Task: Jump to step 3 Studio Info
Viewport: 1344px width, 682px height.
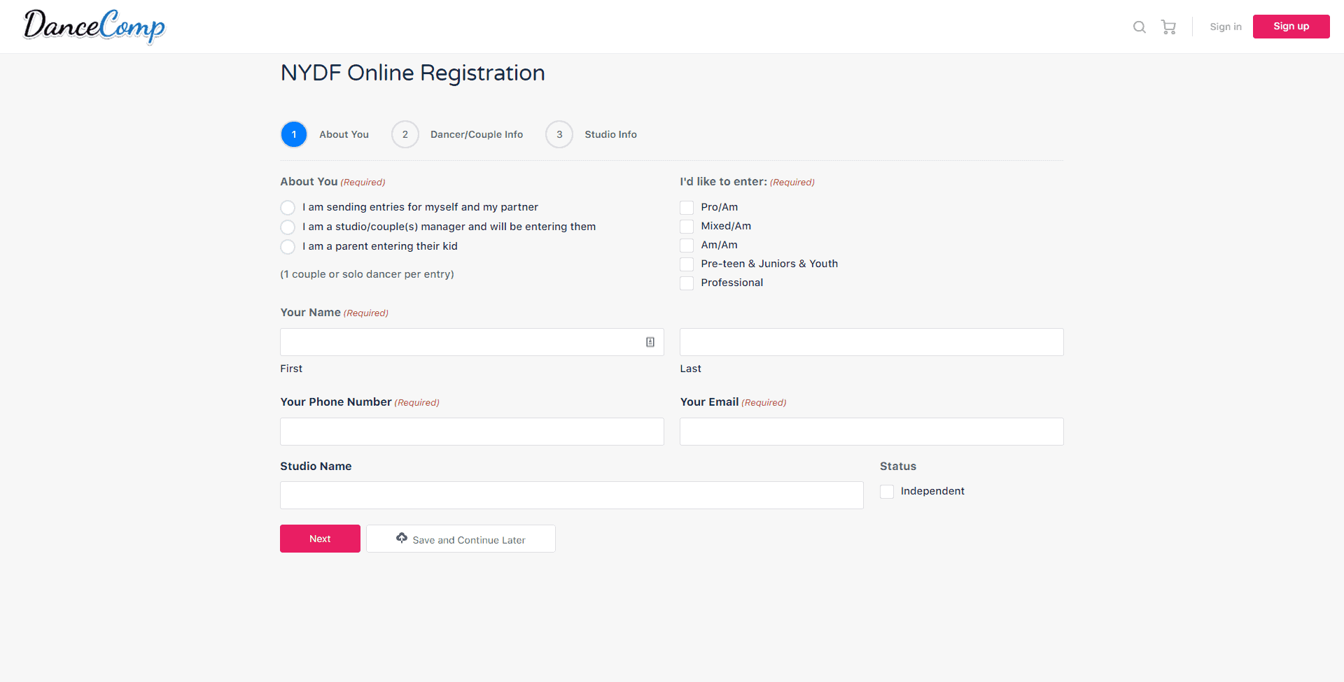Action: point(591,134)
